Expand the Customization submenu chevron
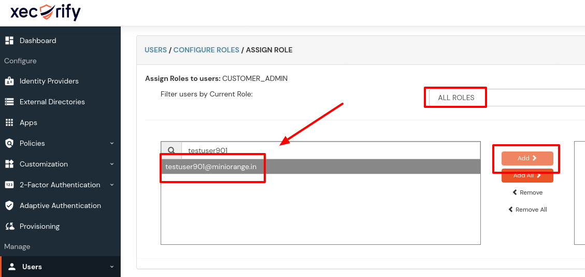 [112, 164]
